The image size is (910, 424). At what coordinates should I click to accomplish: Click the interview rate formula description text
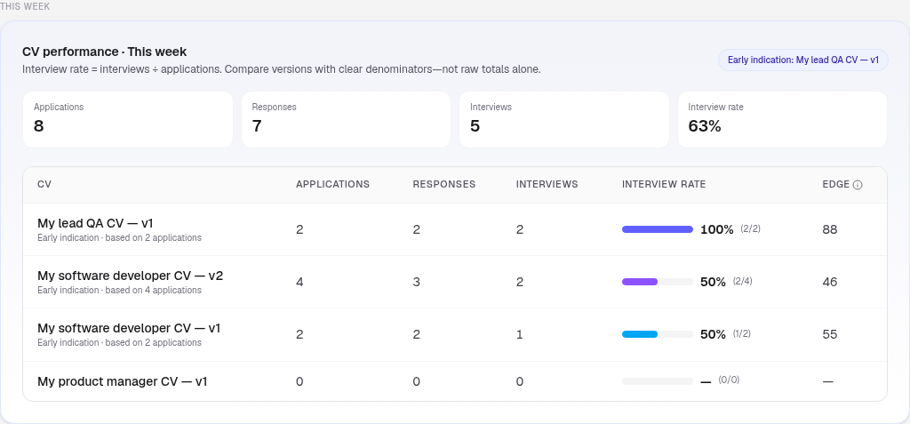282,69
